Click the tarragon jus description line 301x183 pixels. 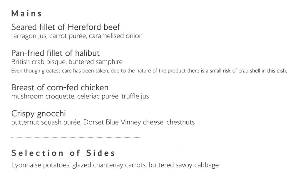click(x=77, y=36)
